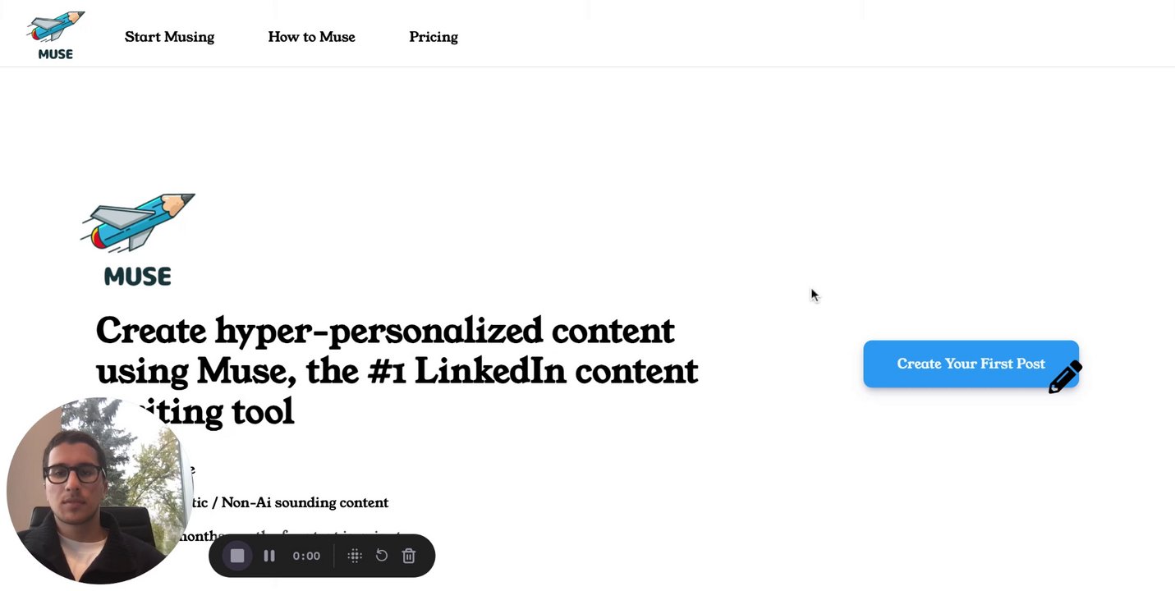Stop the screen recording

[x=237, y=556]
